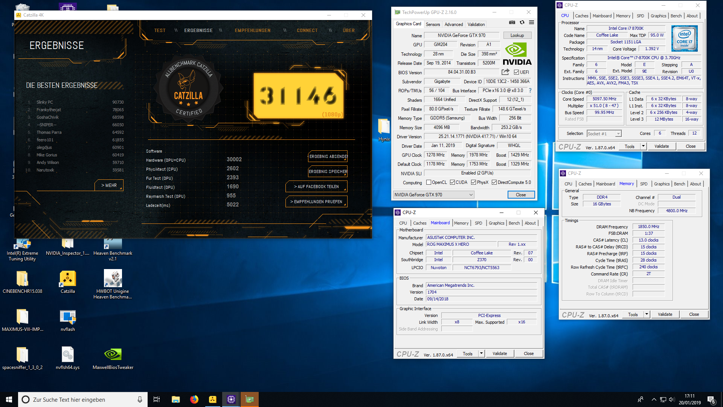Click Validate in the CPU-Z Memory window

tap(665, 314)
